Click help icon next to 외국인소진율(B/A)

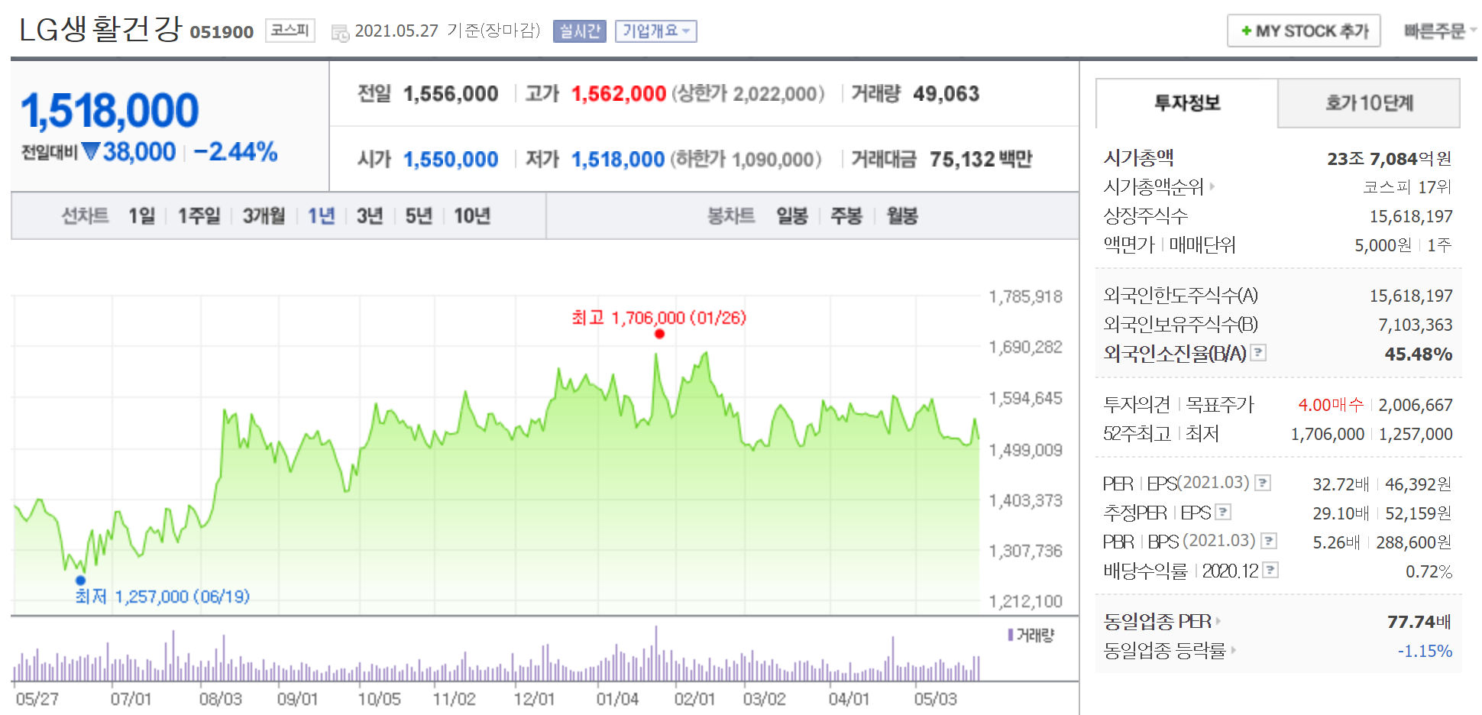point(1258,352)
